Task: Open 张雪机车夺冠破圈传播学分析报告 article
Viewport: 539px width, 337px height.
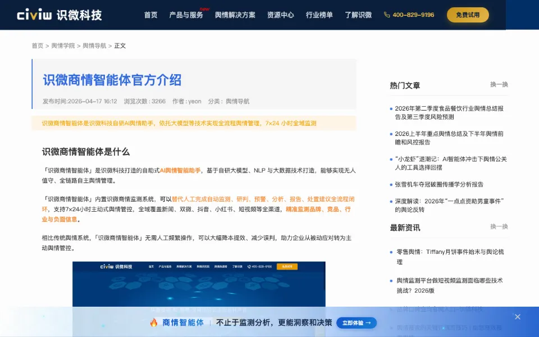Action: (439, 184)
